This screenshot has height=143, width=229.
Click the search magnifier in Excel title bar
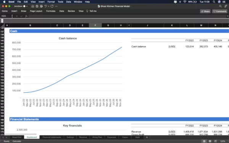click(220, 6)
